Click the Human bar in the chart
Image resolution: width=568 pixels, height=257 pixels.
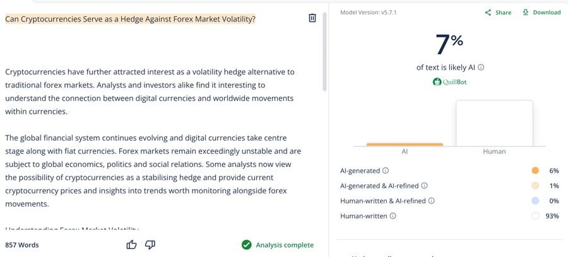tap(494, 123)
